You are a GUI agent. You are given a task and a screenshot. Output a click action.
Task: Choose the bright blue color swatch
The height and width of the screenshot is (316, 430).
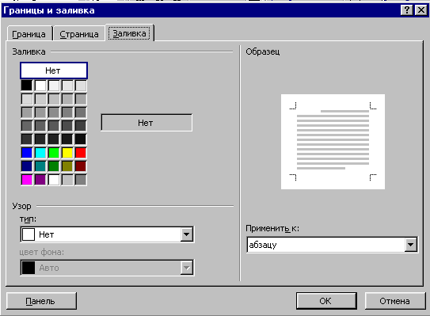click(x=27, y=153)
